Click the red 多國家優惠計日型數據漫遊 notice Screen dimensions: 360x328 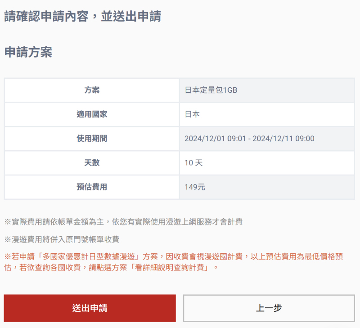173,262
